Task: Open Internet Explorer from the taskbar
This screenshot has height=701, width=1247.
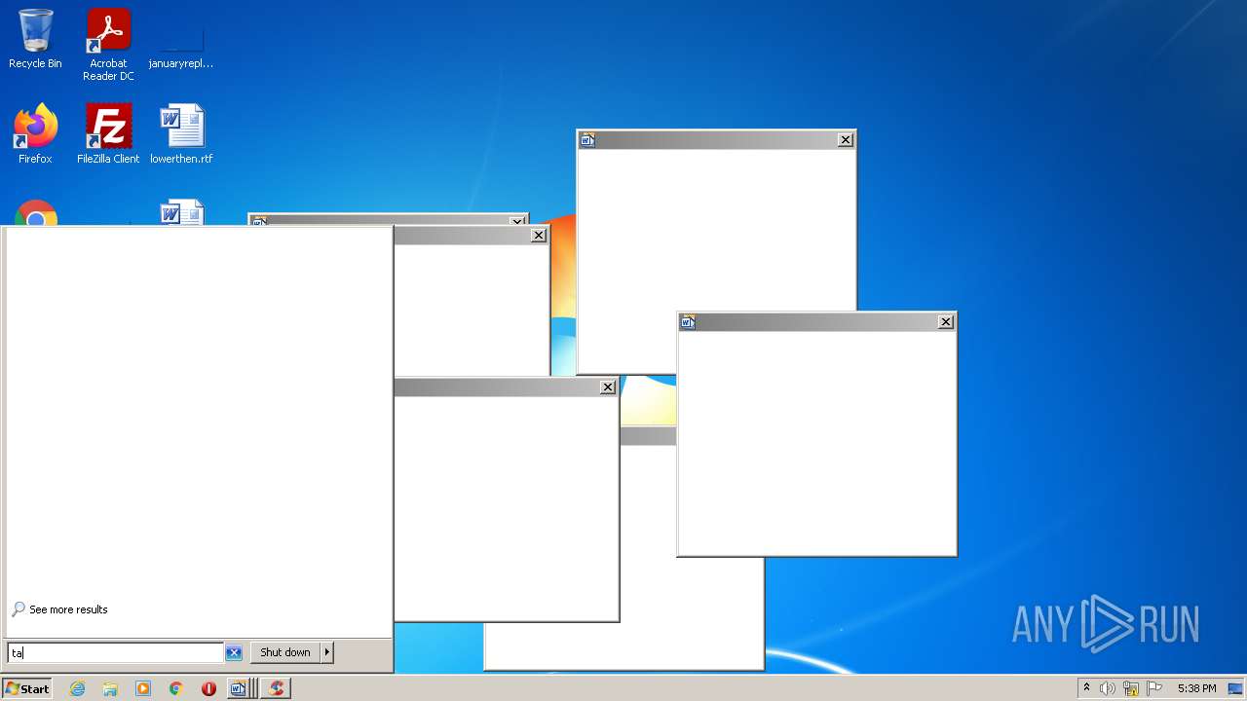Action: 78,688
